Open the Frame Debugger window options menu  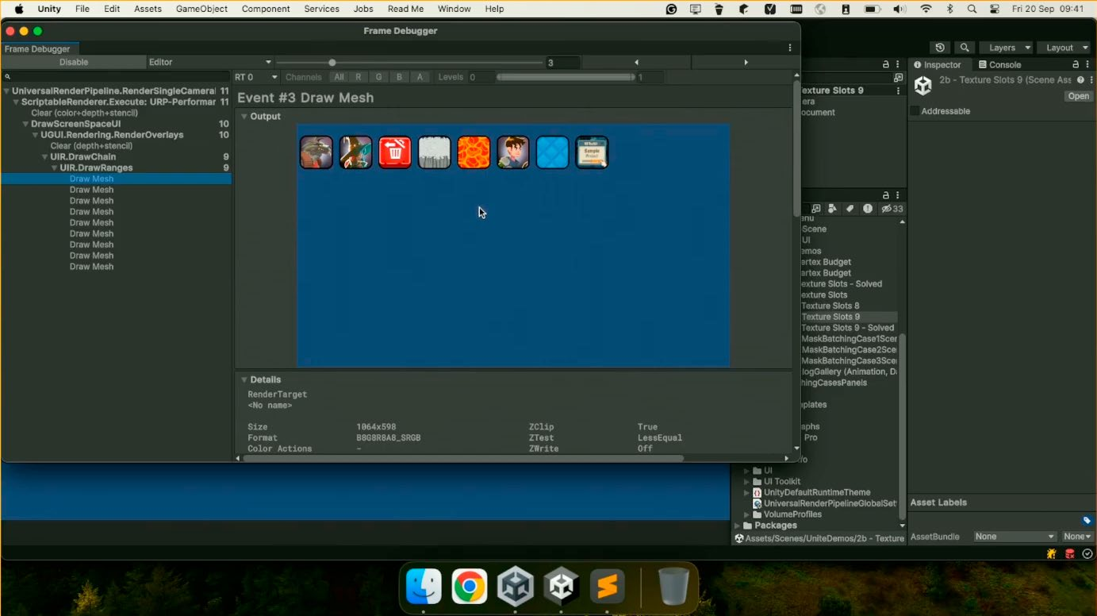click(x=790, y=48)
